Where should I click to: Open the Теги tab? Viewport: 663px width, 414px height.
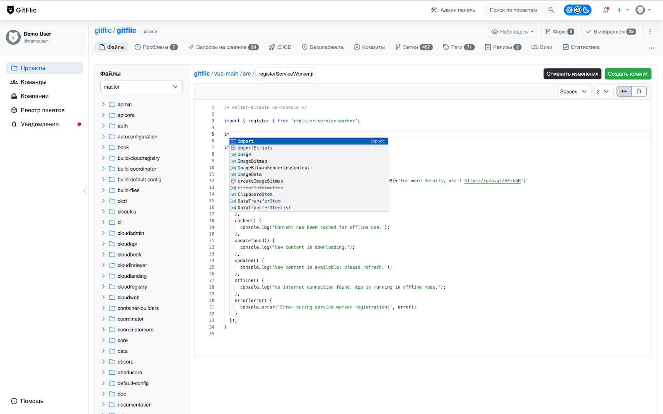(459, 47)
